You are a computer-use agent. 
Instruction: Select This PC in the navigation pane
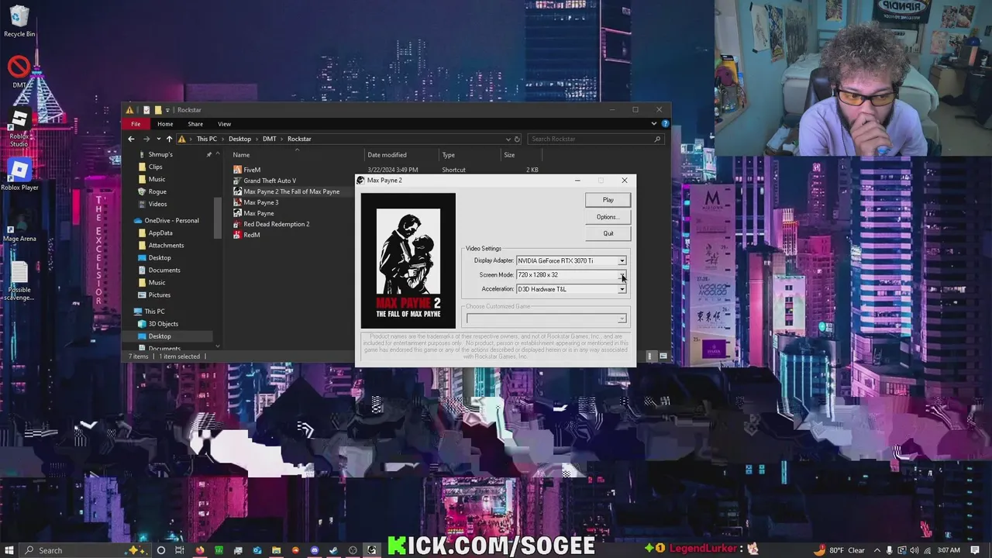tap(154, 312)
